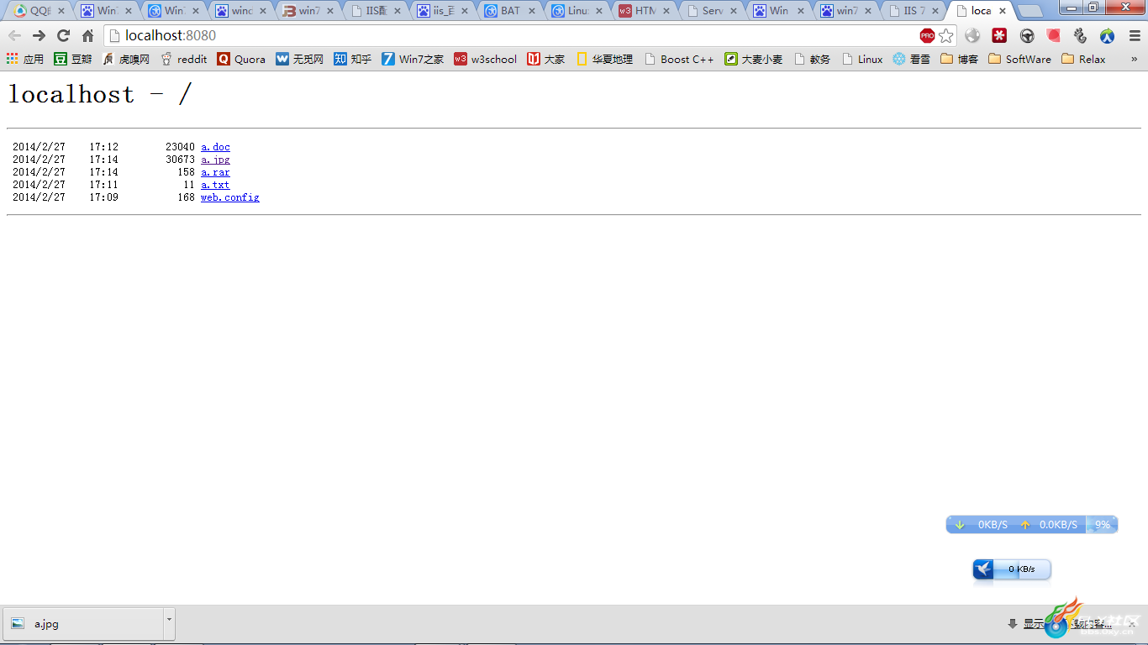The image size is (1148, 645).
Task: Open the 知乎 bookmark
Action: pos(353,59)
